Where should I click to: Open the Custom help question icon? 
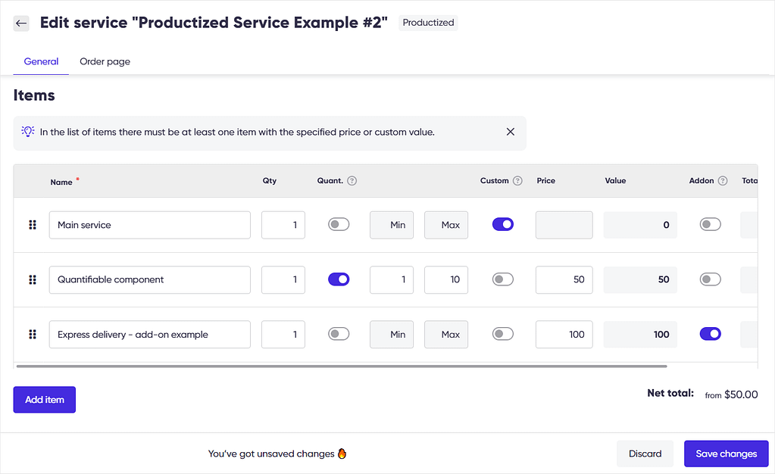pos(517,181)
